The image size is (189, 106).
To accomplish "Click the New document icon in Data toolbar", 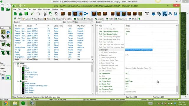I will pyautogui.click(x=15, y=14).
